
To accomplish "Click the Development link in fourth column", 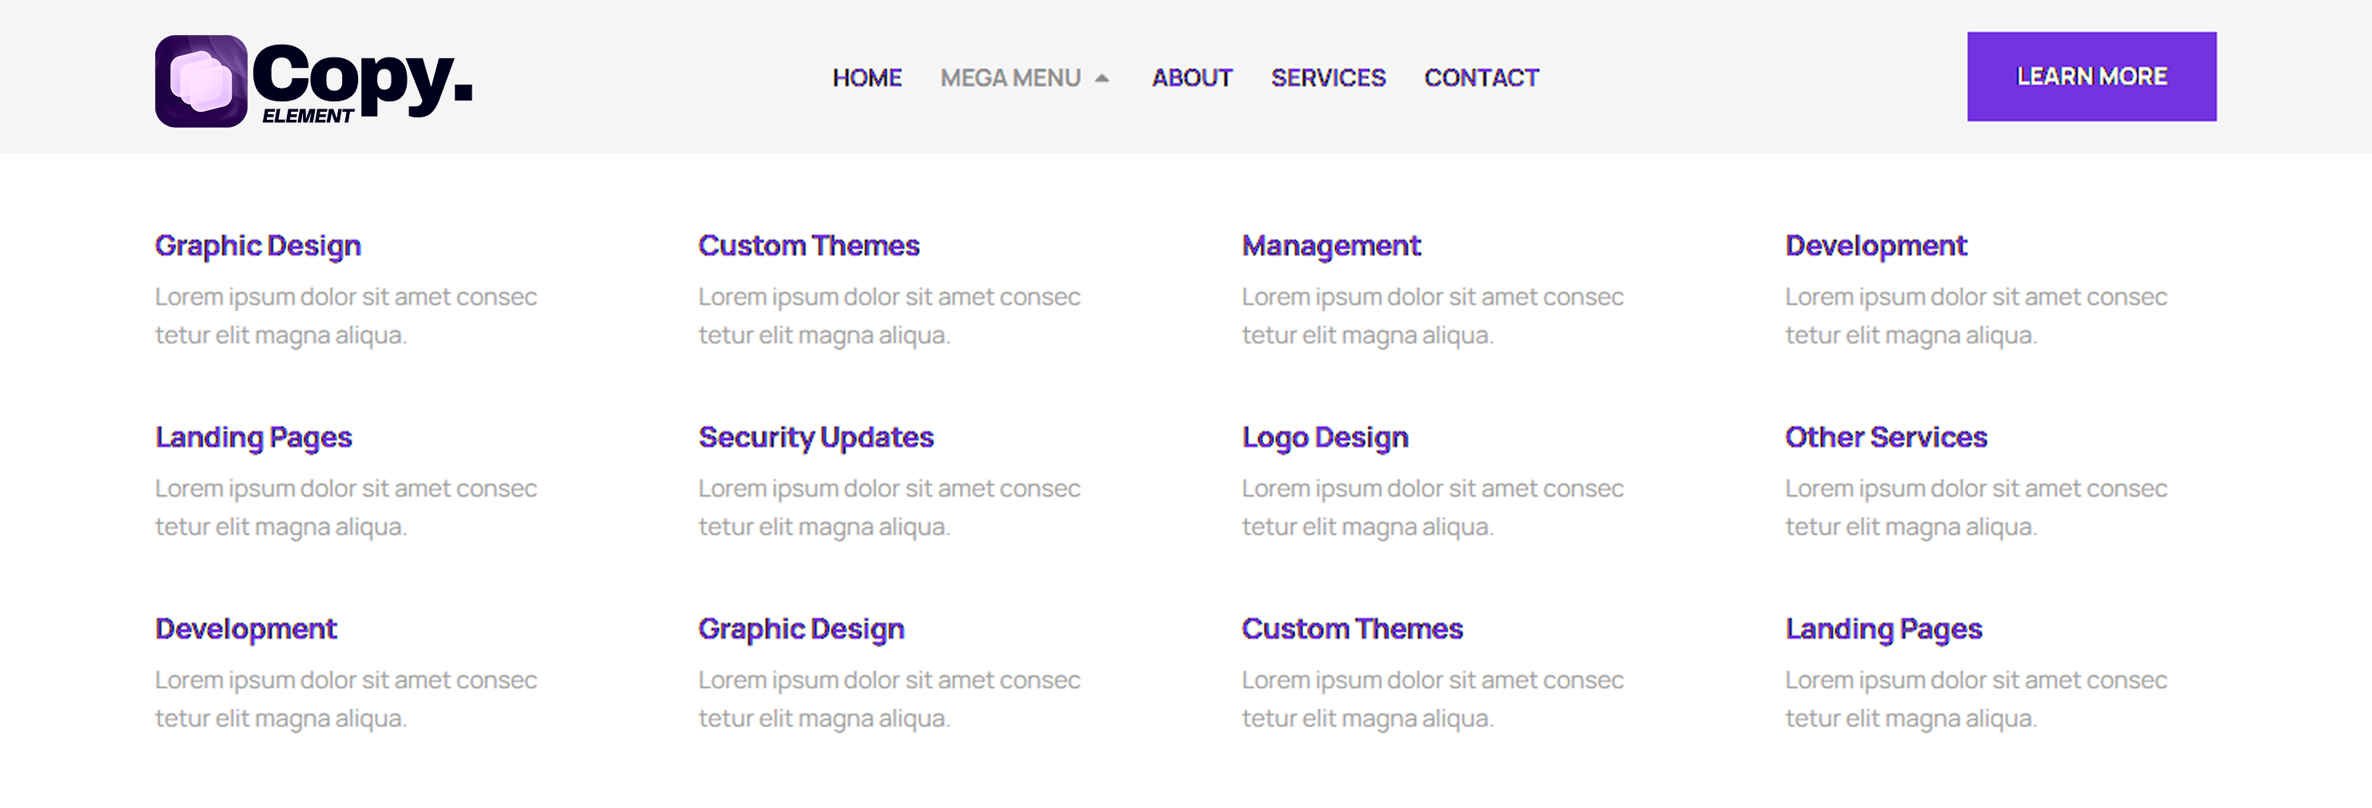I will [1875, 245].
